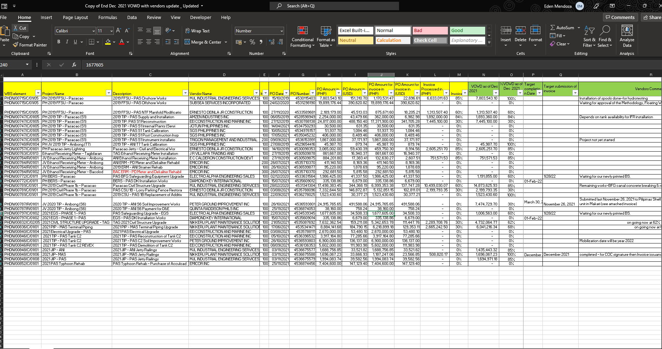Increase the cell indent
Screen dimensions: 662x349
176,42
